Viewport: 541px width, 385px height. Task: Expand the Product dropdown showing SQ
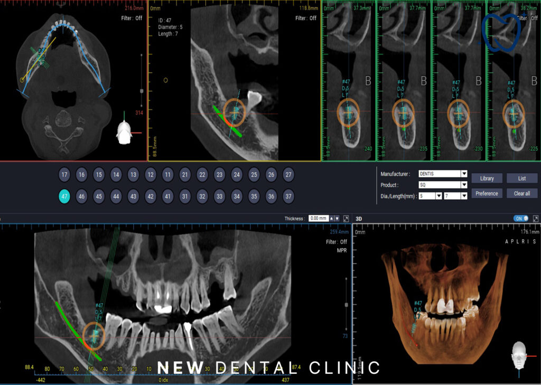[443, 185]
